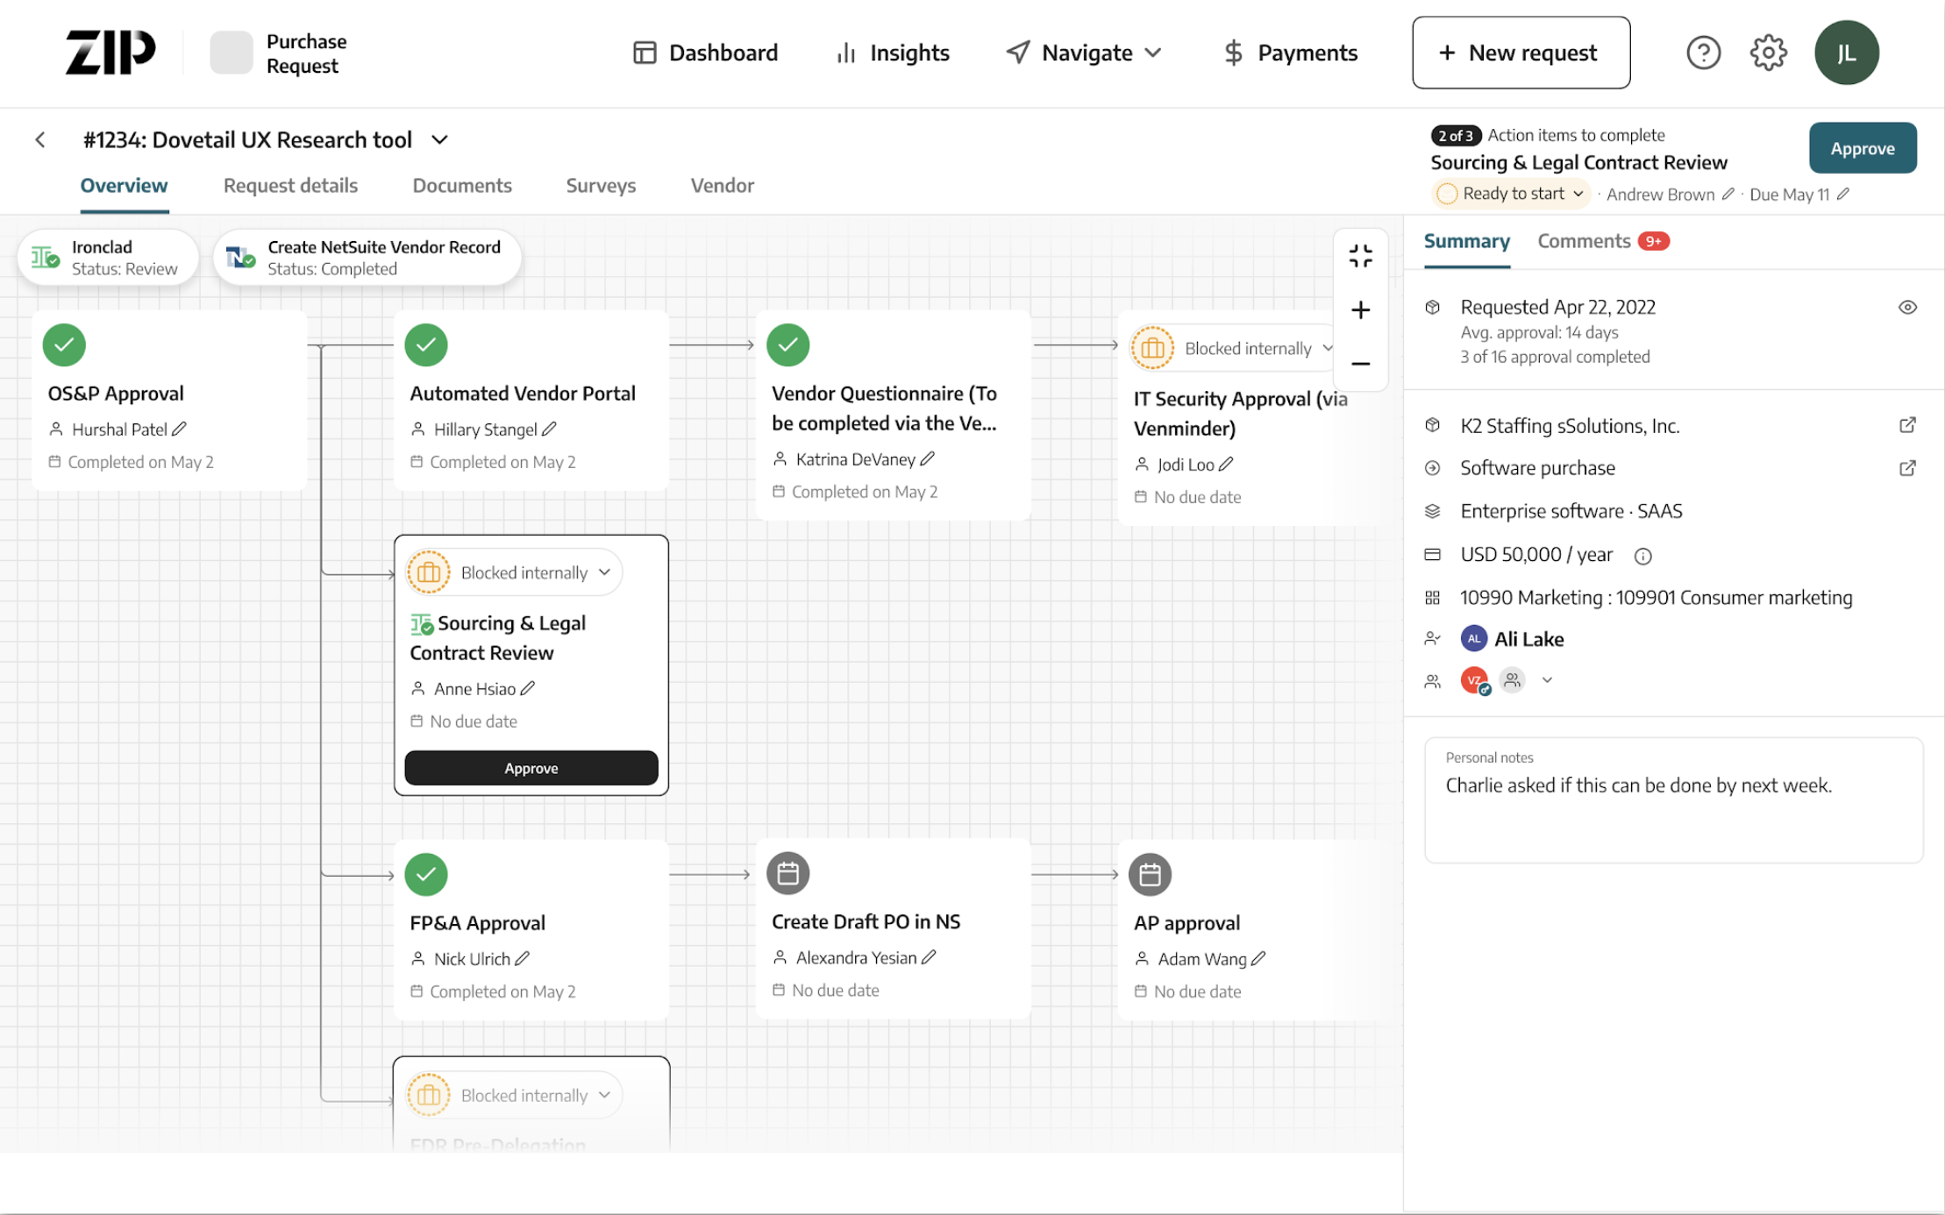The image size is (1945, 1215).
Task: Show info icon next to USD 50,000 / year
Action: 1642,556
